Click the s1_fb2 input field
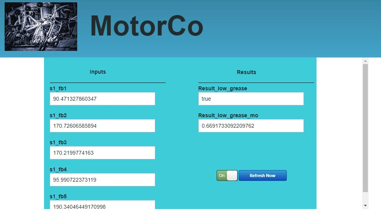The width and height of the screenshot is (381, 216). tap(102, 126)
